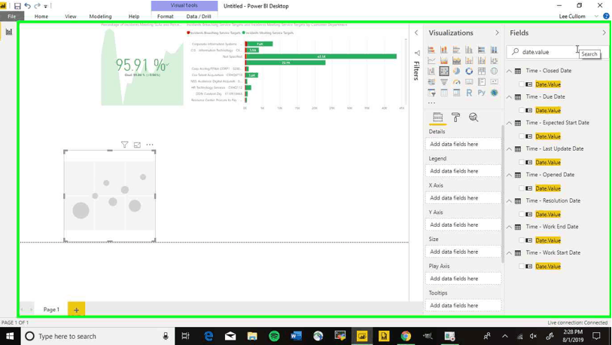
Task: Select the Stacked column chart visual
Action: pyautogui.click(x=444, y=50)
